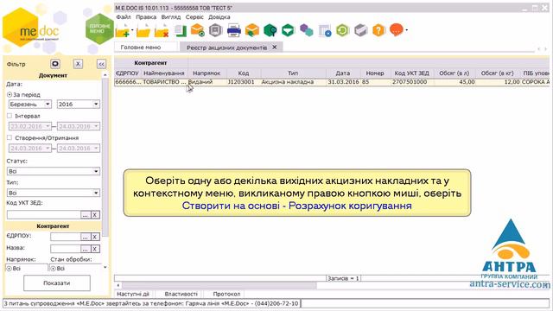This screenshot has width=553, height=311.
Task: Click browse button for Назва filter
Action: (85, 249)
